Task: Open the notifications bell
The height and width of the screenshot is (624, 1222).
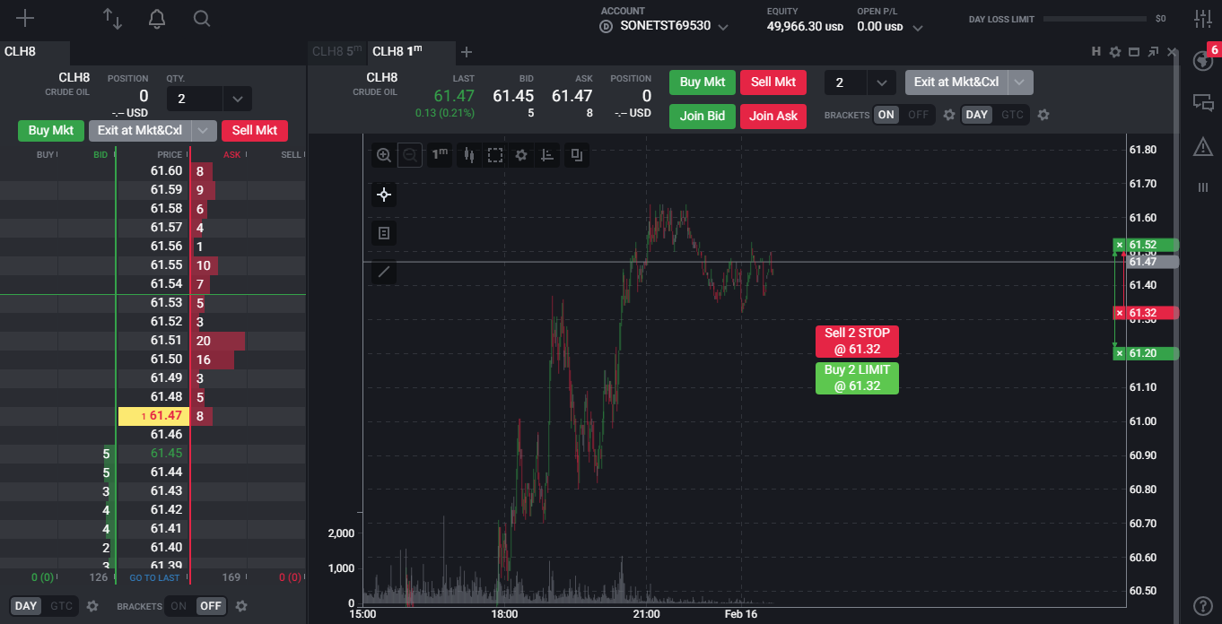Action: (157, 19)
